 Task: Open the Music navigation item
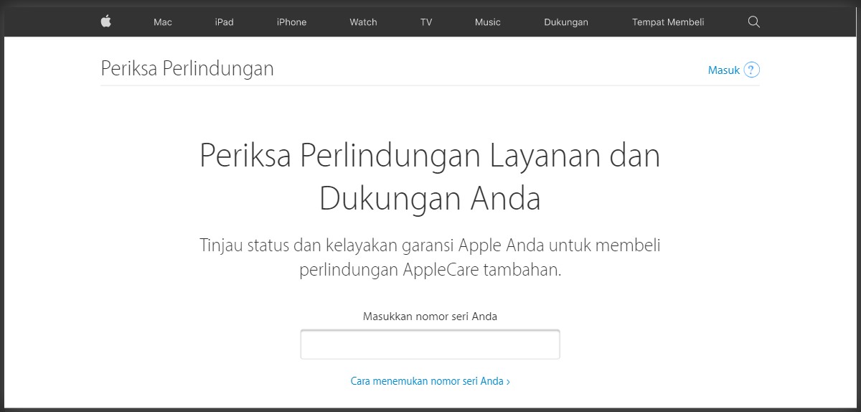point(488,22)
